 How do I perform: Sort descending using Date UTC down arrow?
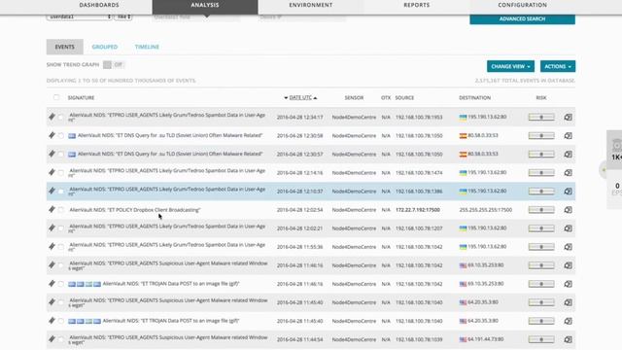(286, 97)
